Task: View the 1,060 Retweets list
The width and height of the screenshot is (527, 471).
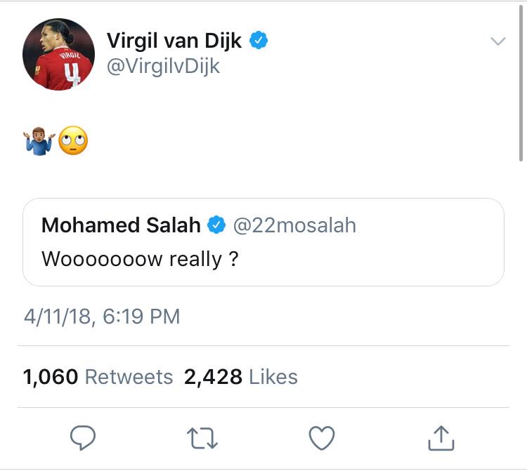Action: point(98,377)
